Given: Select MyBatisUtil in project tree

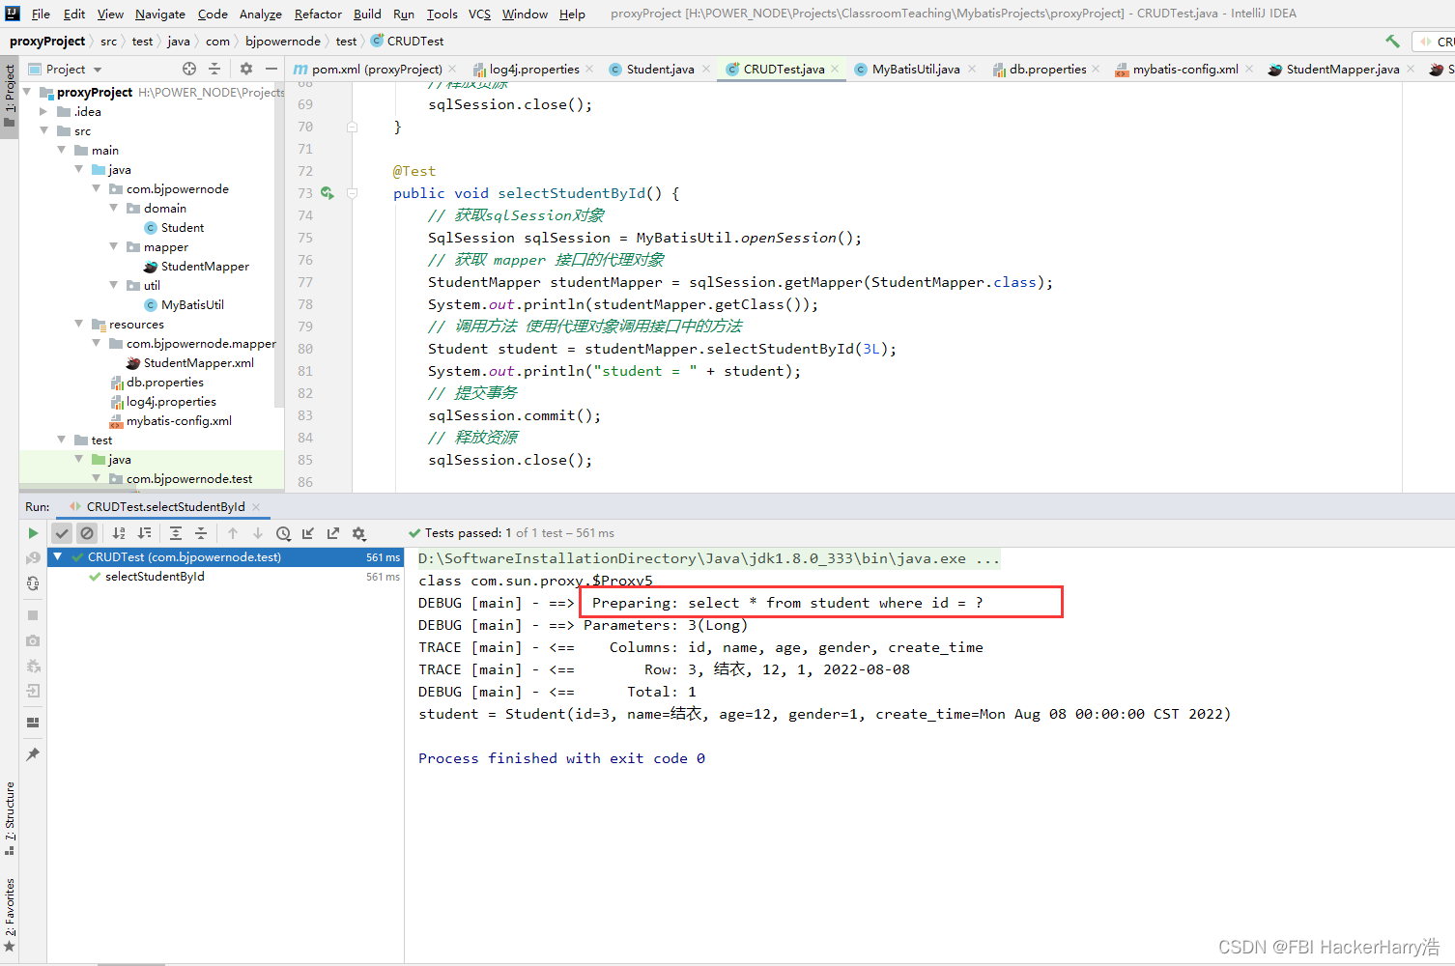Looking at the screenshot, I should (192, 304).
